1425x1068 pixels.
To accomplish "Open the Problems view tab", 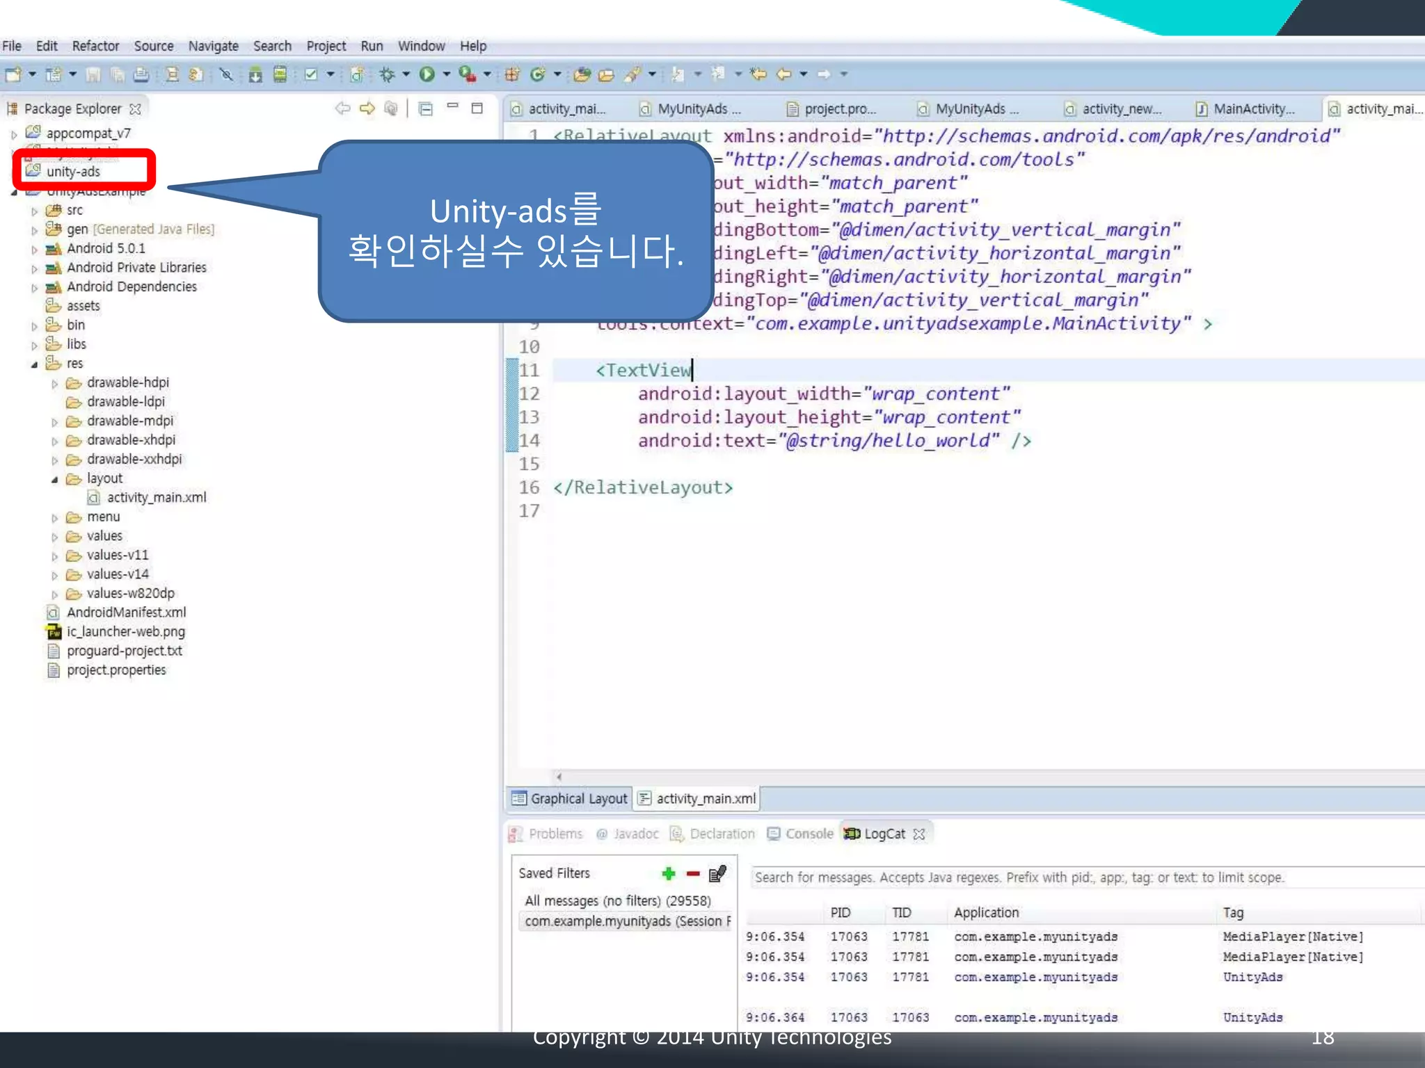I will tap(546, 834).
